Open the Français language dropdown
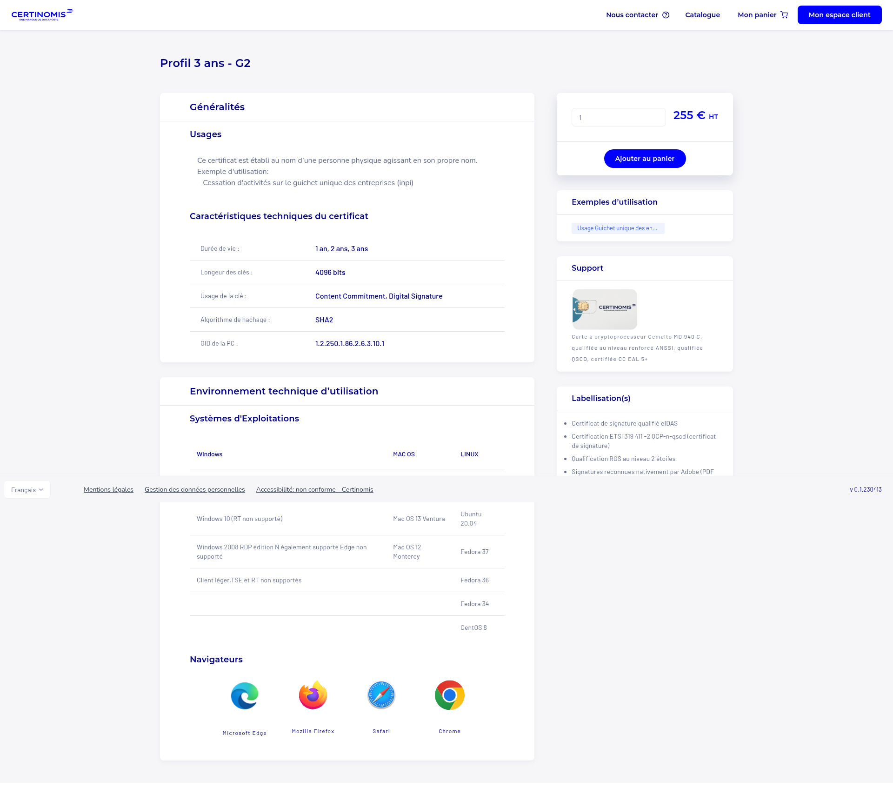893x794 pixels. click(x=27, y=490)
